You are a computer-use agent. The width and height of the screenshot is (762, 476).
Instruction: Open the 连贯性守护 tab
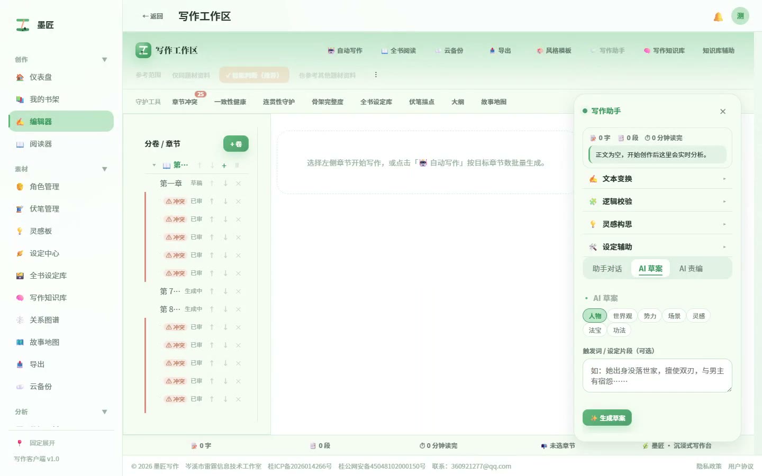click(x=279, y=102)
